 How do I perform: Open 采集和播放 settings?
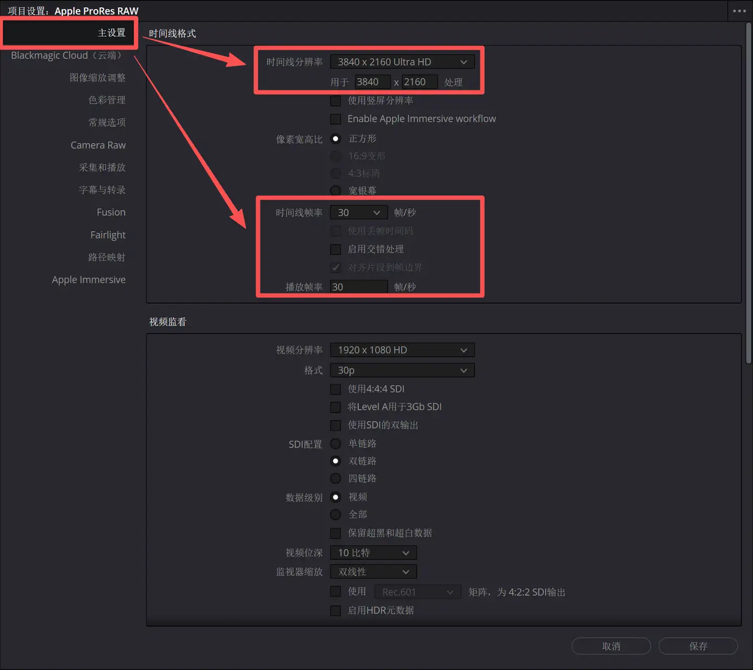pos(102,168)
